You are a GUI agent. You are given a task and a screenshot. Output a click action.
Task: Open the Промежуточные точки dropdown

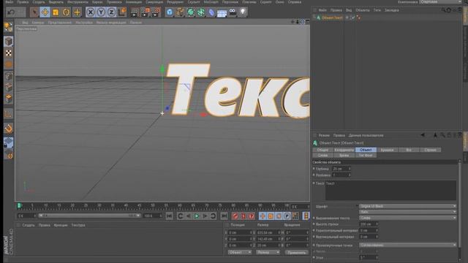point(408,245)
